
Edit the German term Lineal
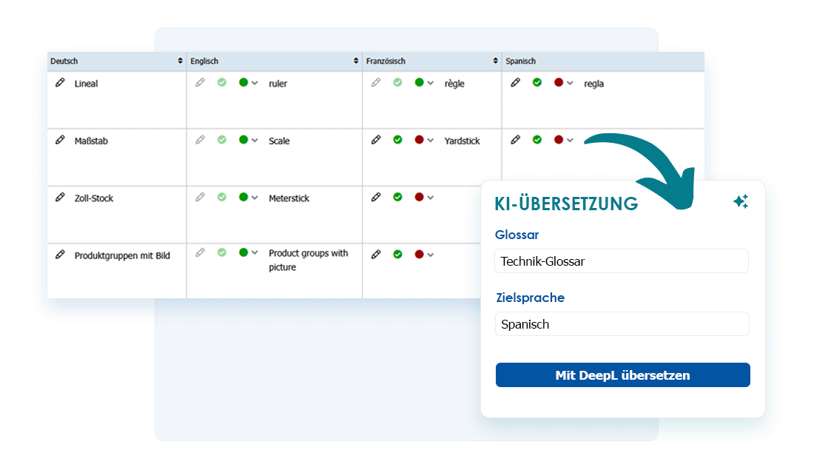tap(60, 83)
